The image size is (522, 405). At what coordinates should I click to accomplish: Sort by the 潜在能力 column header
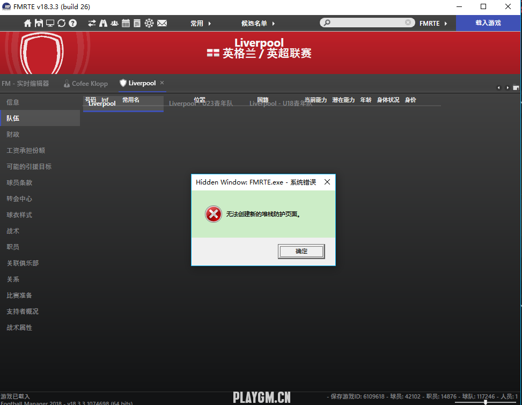343,100
